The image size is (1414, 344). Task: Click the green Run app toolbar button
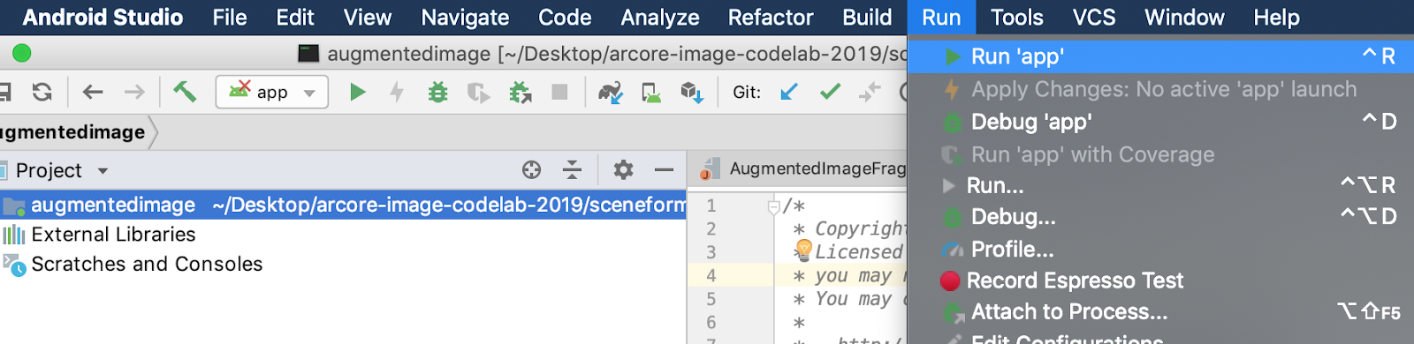[x=357, y=92]
